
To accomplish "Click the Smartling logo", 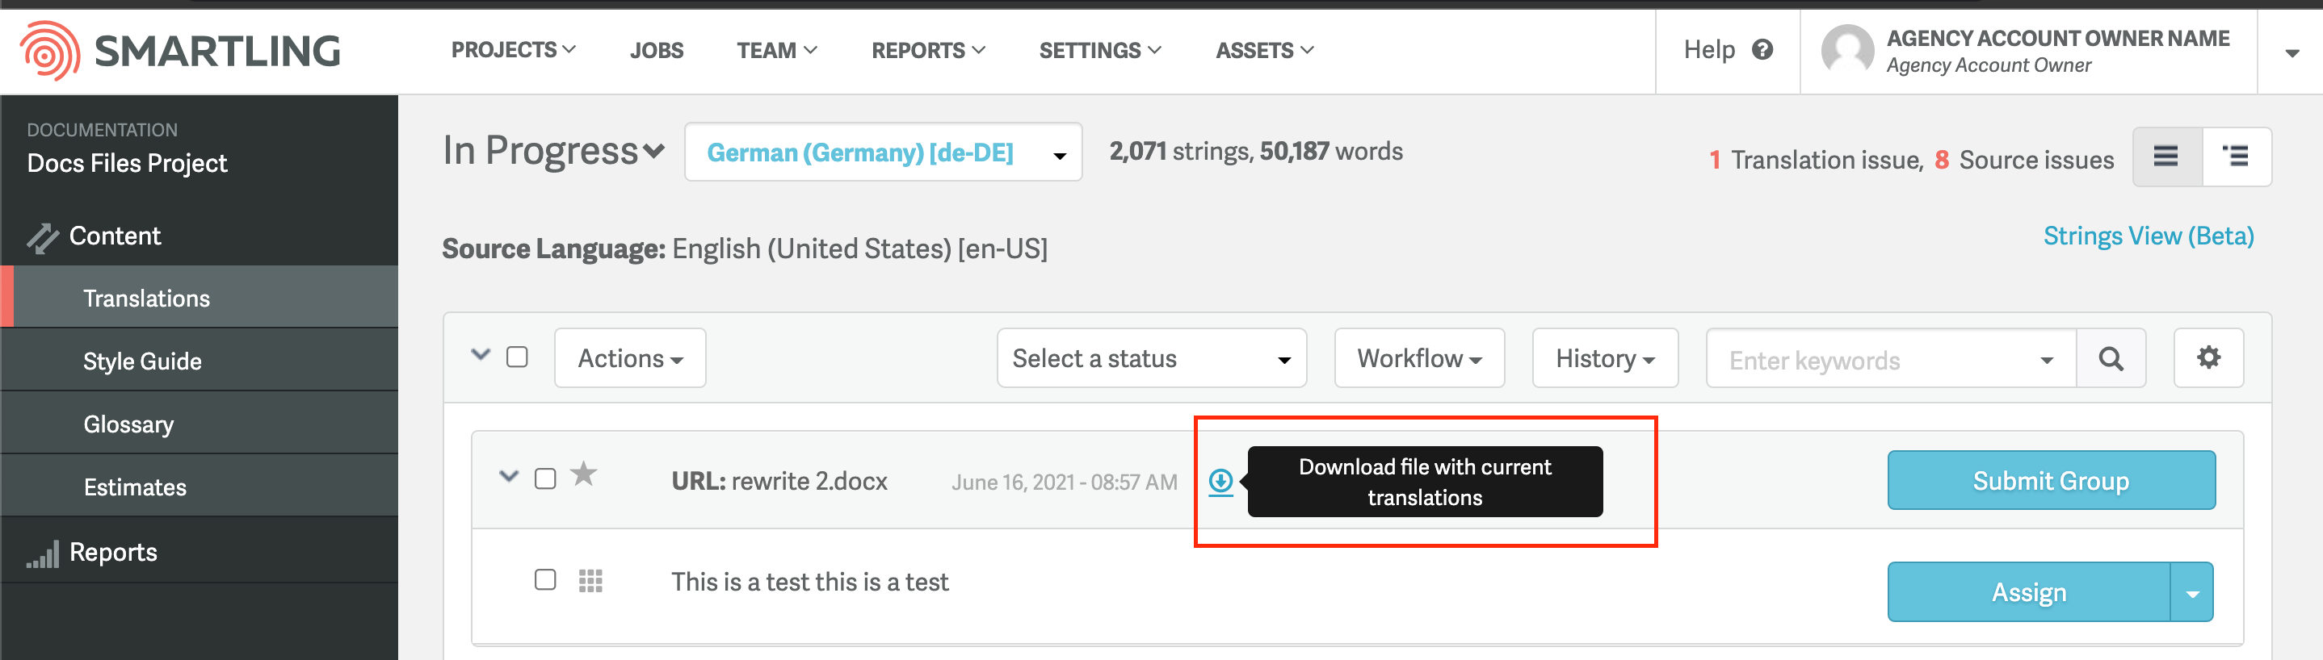I will pyautogui.click(x=180, y=52).
